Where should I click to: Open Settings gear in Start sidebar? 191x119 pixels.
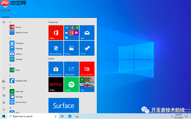click(x=4, y=102)
